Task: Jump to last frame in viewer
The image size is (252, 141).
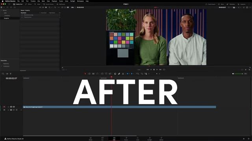Action: pos(160,70)
